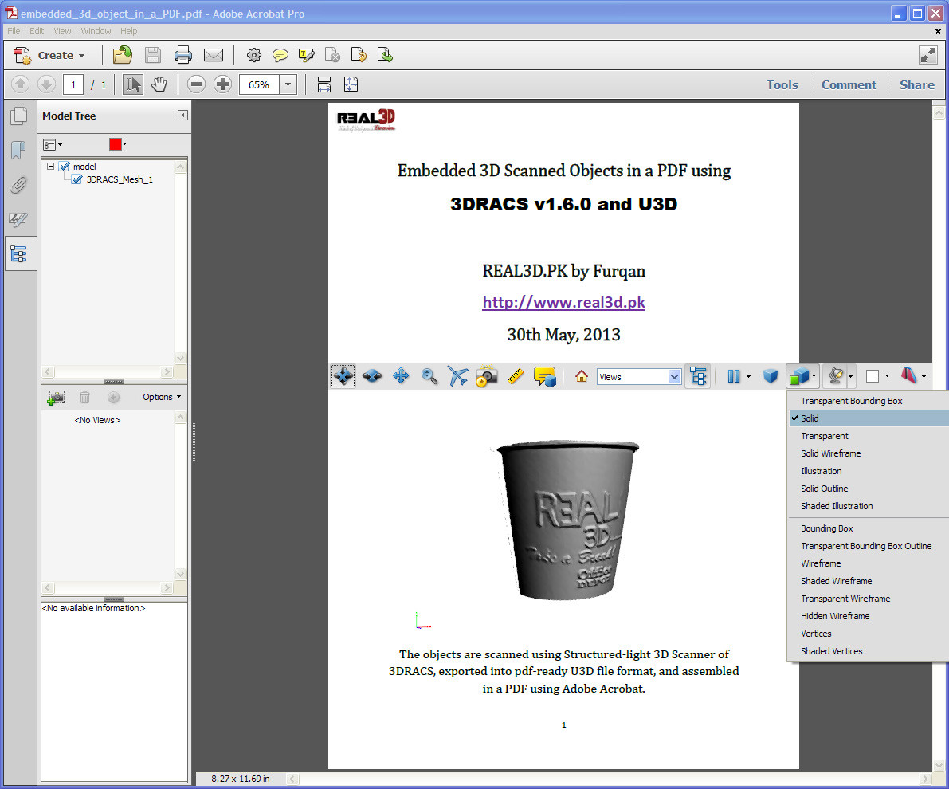The image size is (949, 789).
Task: Enable the Select text cursor tool
Action: (132, 84)
